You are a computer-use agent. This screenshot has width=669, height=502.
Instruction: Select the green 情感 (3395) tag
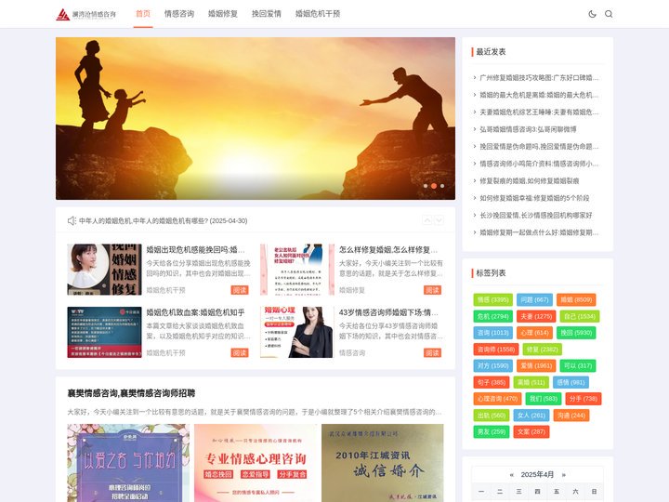[492, 299]
